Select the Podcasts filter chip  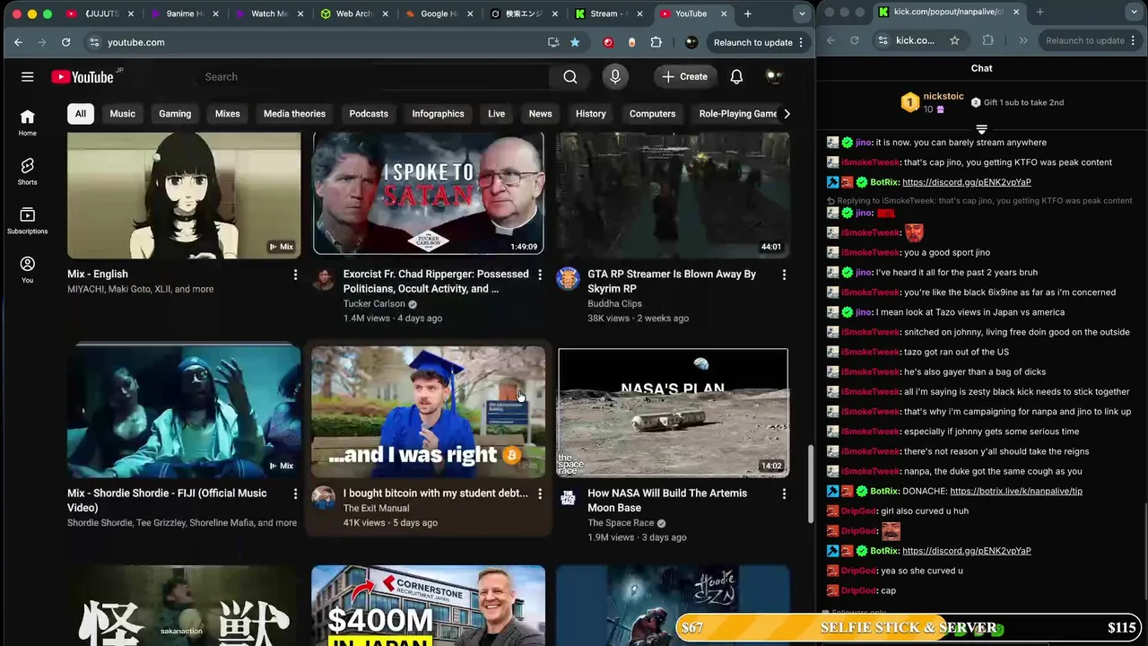point(369,114)
